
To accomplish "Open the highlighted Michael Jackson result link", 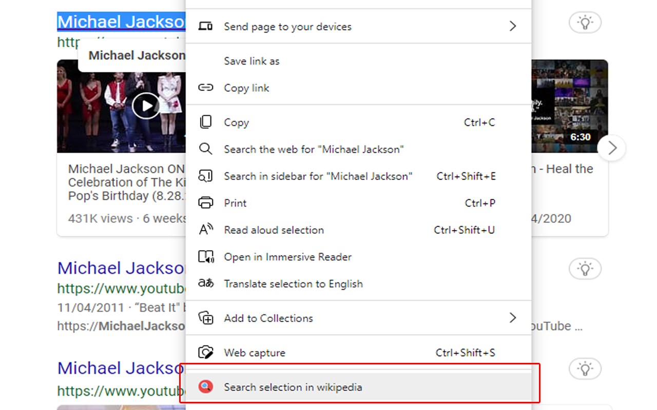I will pyautogui.click(x=121, y=22).
